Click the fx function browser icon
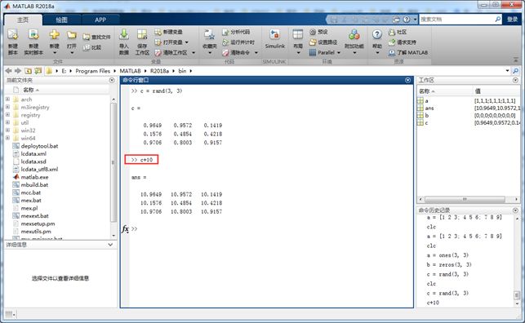 coord(125,229)
